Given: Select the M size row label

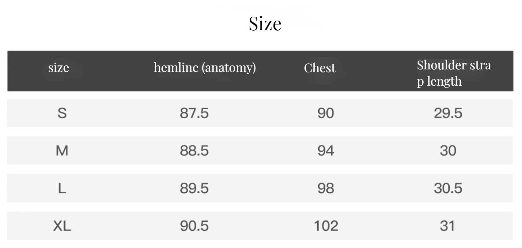Looking at the screenshot, I should pyautogui.click(x=62, y=151).
